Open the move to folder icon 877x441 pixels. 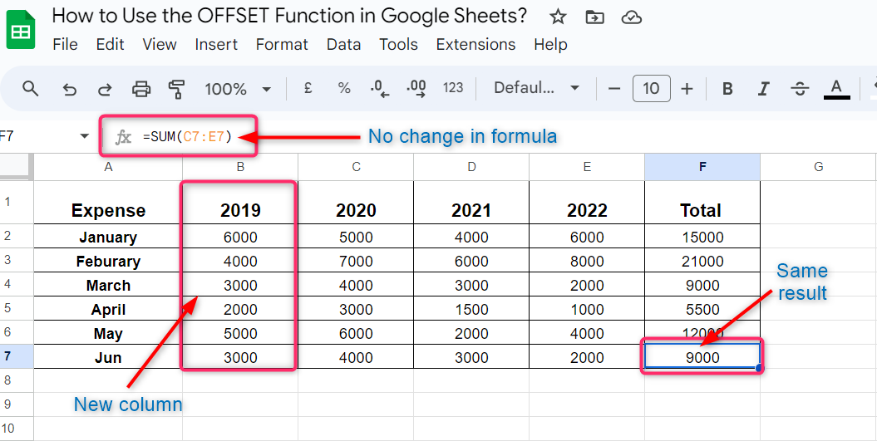[594, 17]
